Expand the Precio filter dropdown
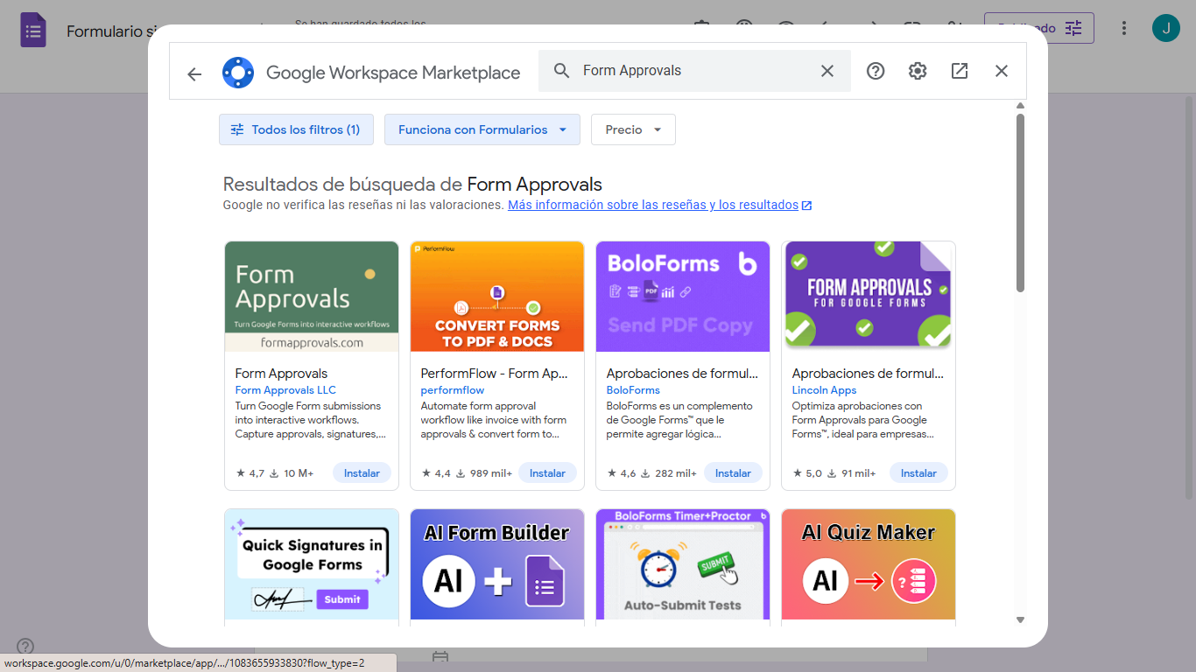 point(633,129)
